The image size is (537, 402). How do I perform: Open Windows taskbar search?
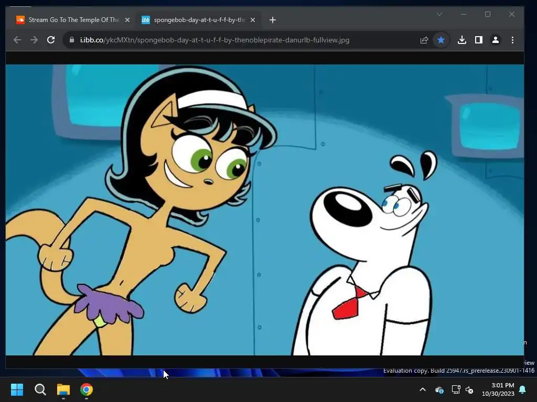click(x=40, y=389)
